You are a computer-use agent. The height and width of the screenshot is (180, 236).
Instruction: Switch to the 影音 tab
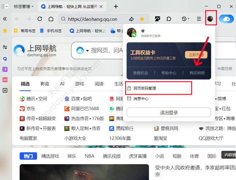tap(45, 84)
